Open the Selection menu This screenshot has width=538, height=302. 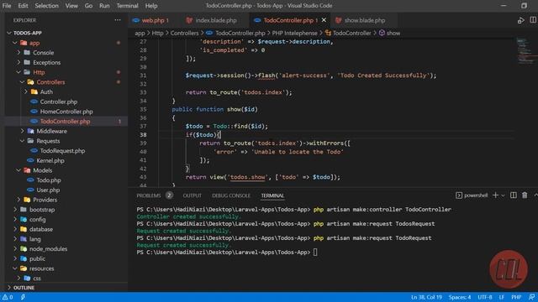click(47, 6)
